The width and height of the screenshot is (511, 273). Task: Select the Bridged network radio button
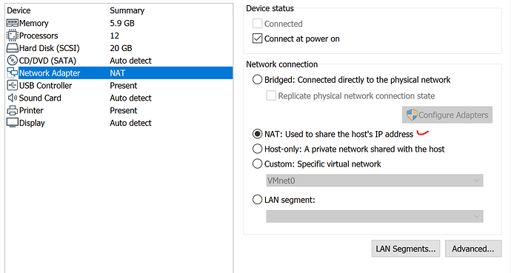(258, 80)
